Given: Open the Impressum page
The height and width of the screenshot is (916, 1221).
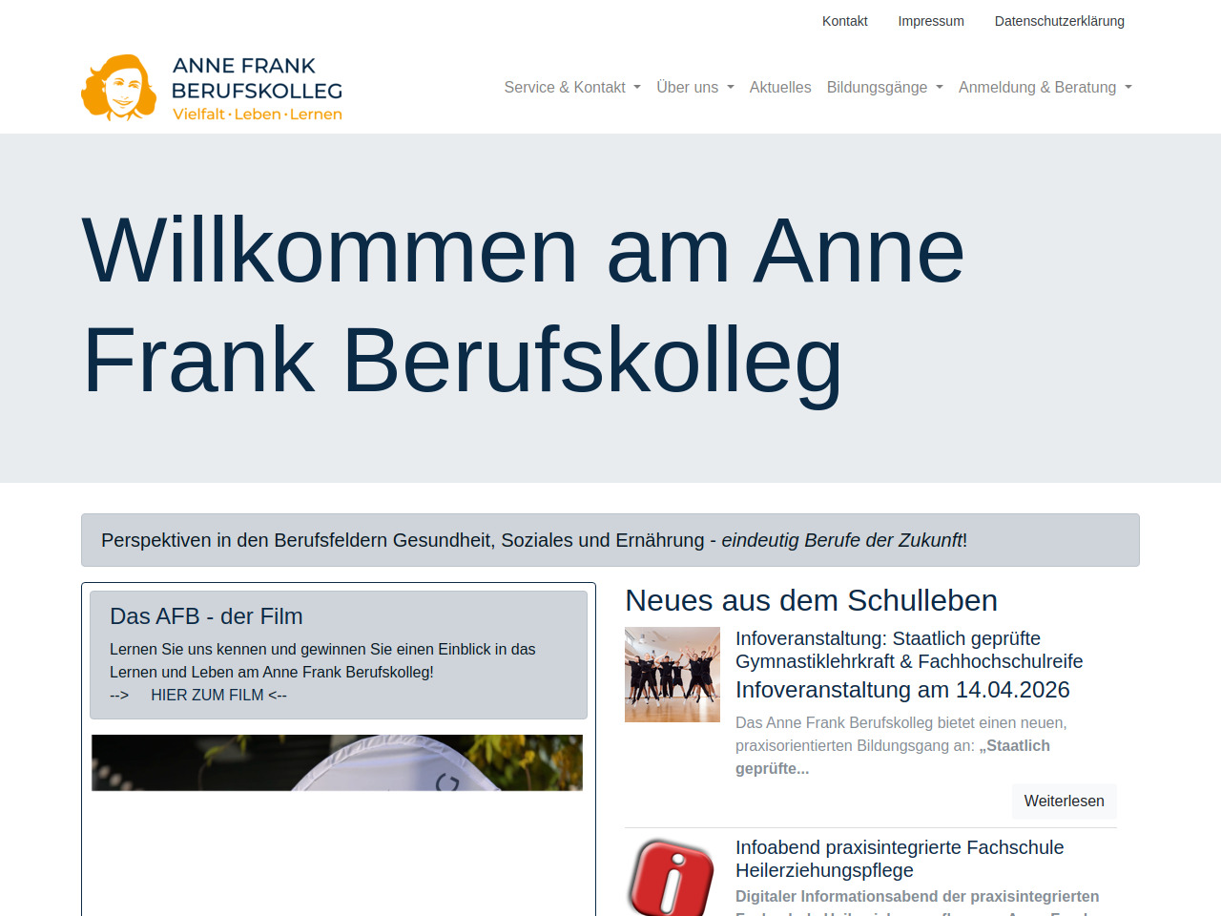Looking at the screenshot, I should click(x=931, y=21).
